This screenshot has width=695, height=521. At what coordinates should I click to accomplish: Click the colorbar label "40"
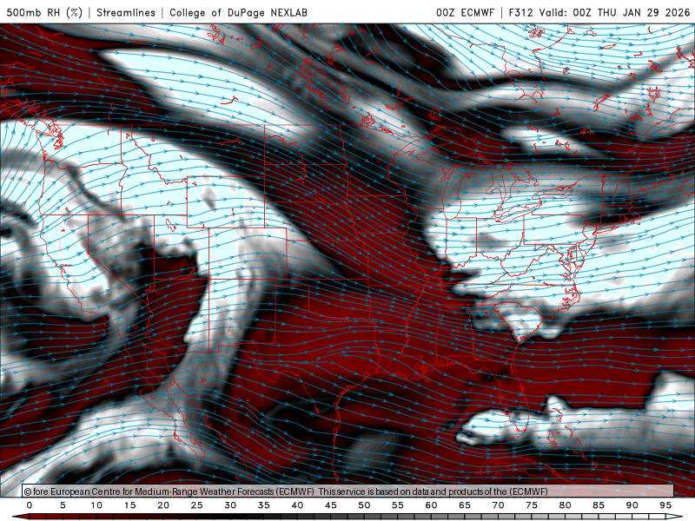coord(297,505)
